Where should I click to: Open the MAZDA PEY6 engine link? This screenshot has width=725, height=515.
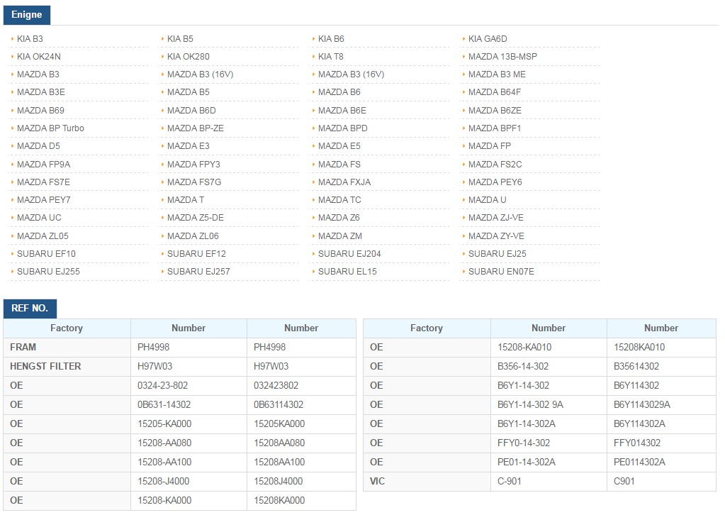495,182
